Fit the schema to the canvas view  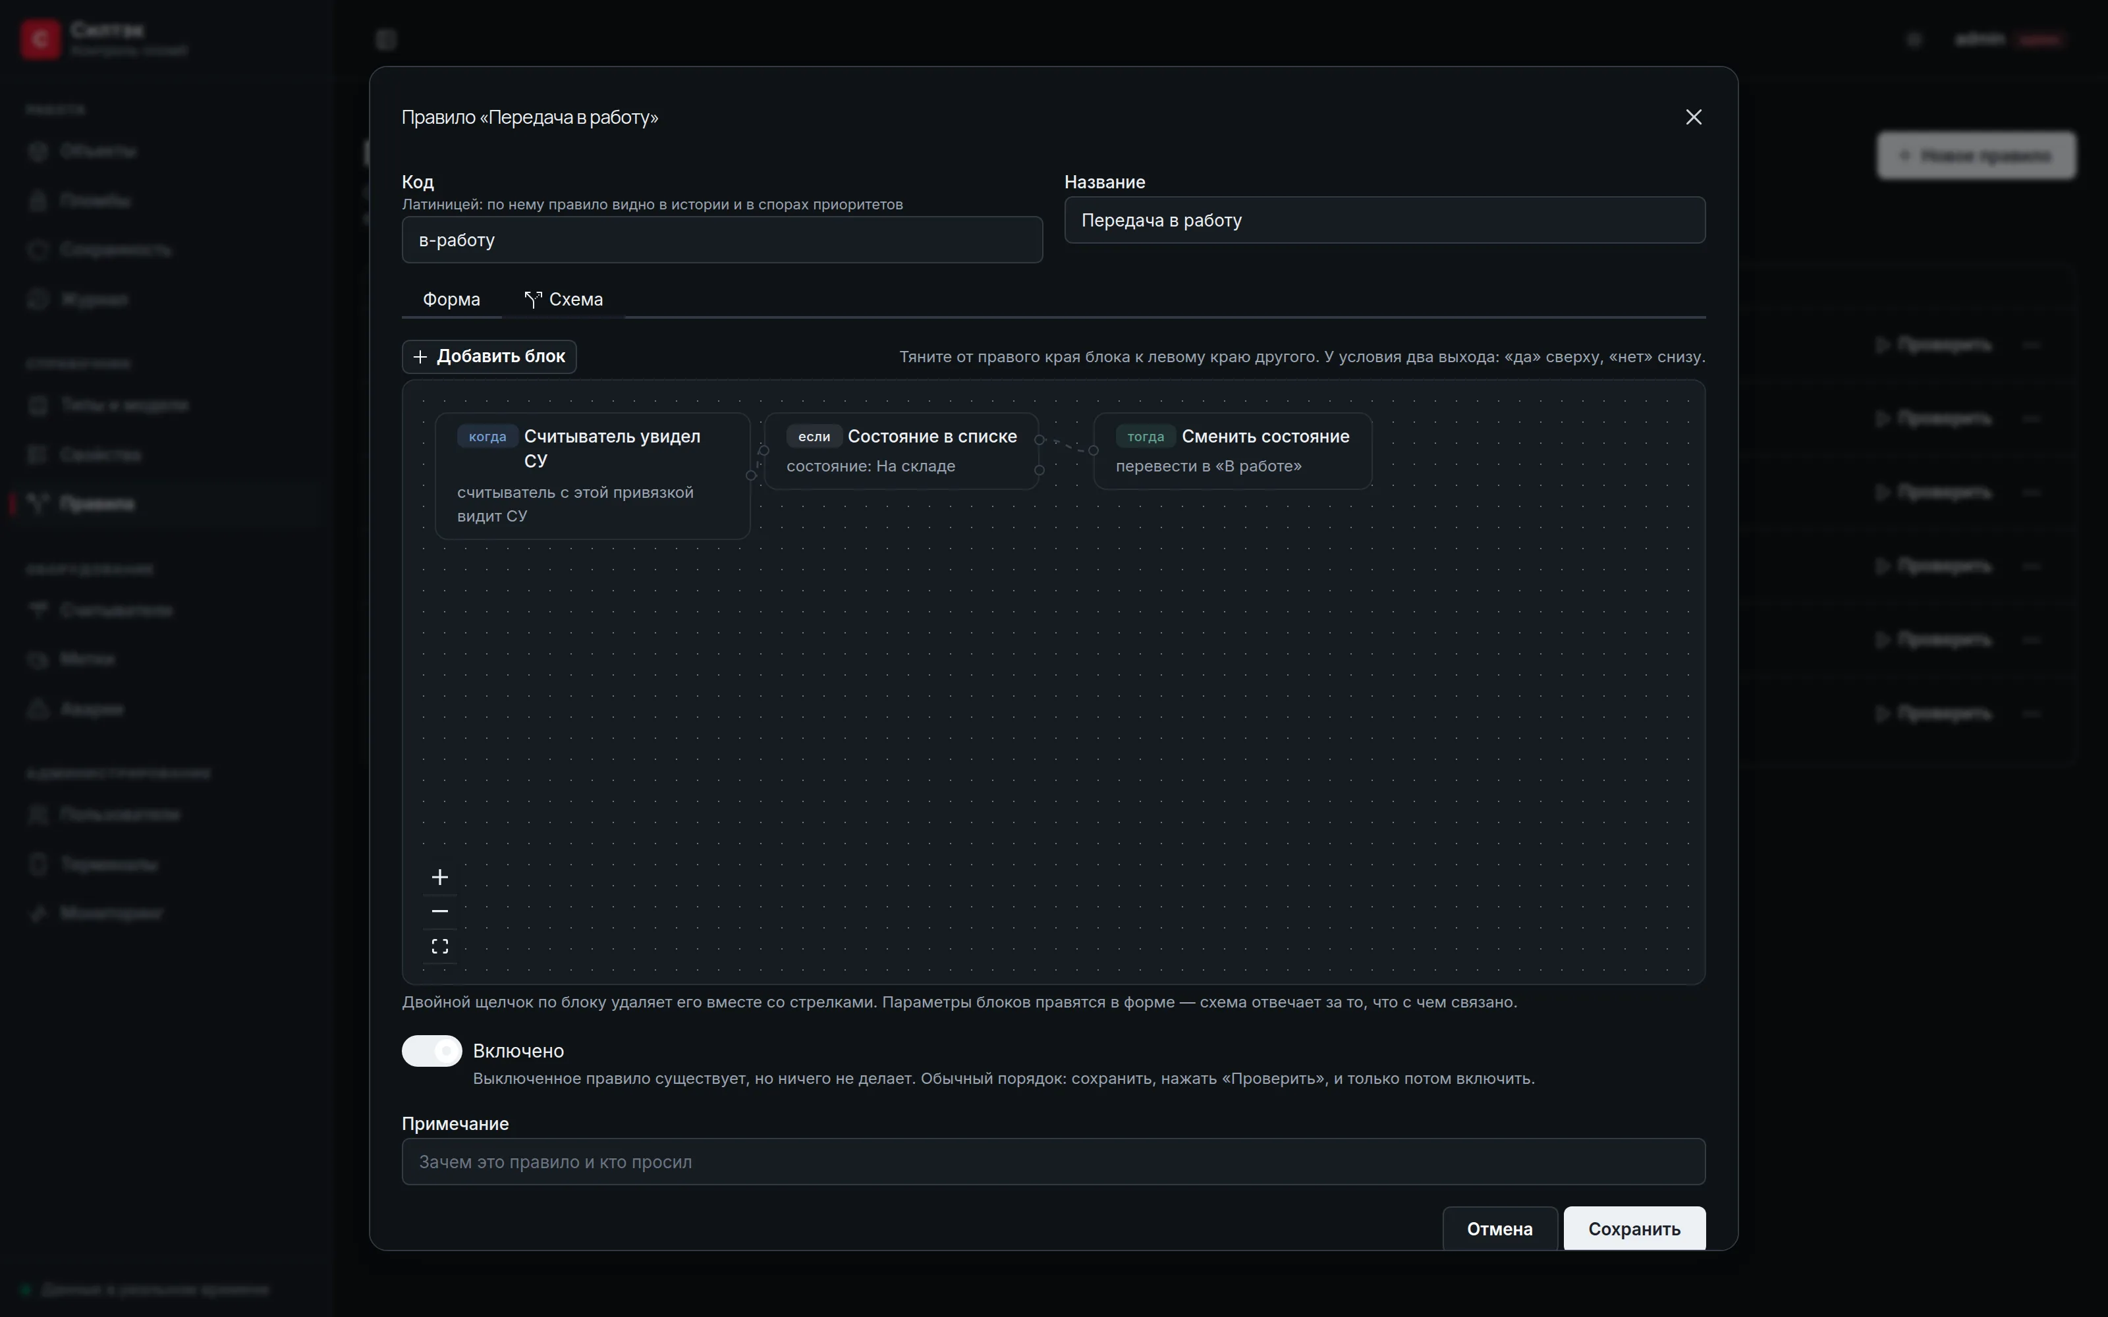pyautogui.click(x=440, y=946)
